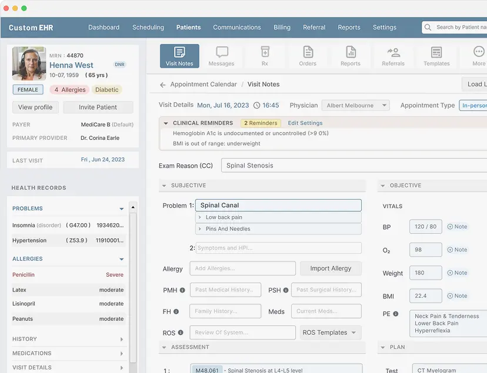Click the back arrow beside Appointment Calendar
The width and height of the screenshot is (487, 373).
(162, 84)
